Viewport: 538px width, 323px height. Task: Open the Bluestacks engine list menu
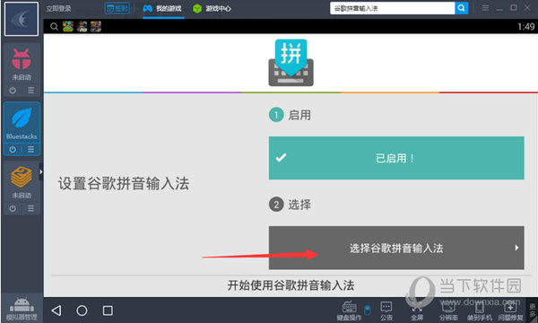tap(30, 149)
